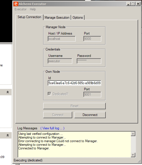This screenshot has width=142, height=165.
Task: Click the Connect button
Action: [x=58, y=115]
